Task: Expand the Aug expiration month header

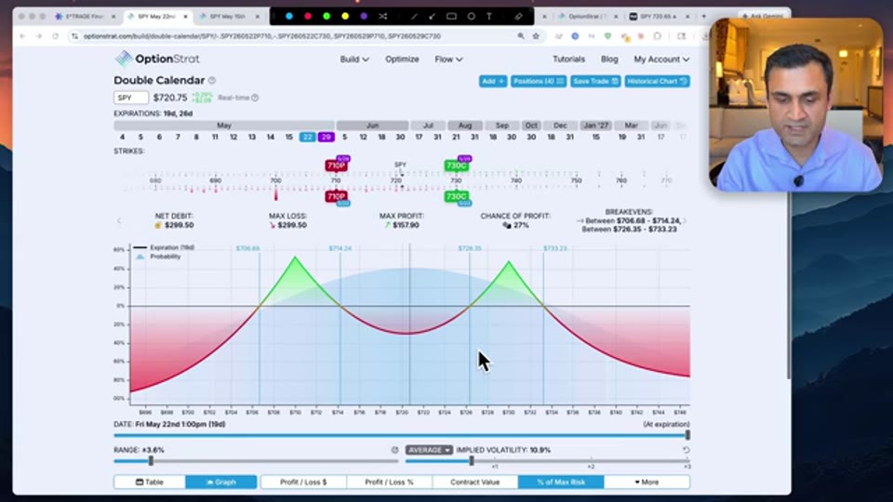Action: click(x=465, y=125)
